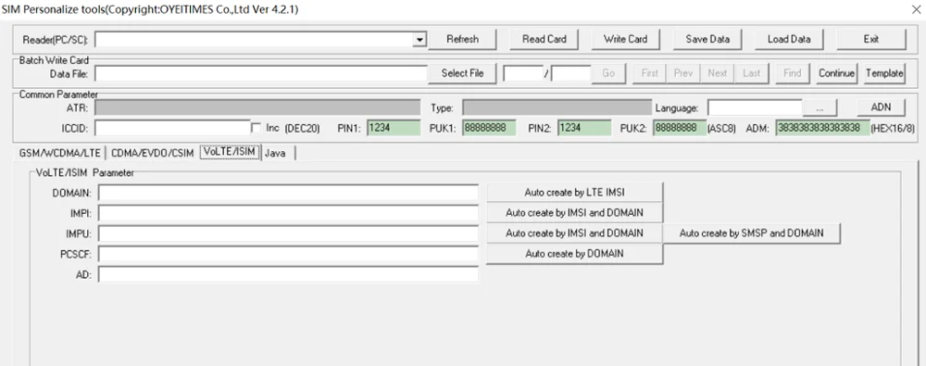The image size is (926, 366).
Task: Click the AD input field
Action: point(289,274)
